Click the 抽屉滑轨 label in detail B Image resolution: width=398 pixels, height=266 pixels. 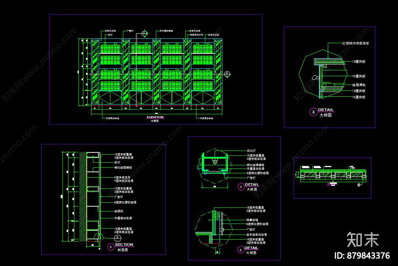359,85
